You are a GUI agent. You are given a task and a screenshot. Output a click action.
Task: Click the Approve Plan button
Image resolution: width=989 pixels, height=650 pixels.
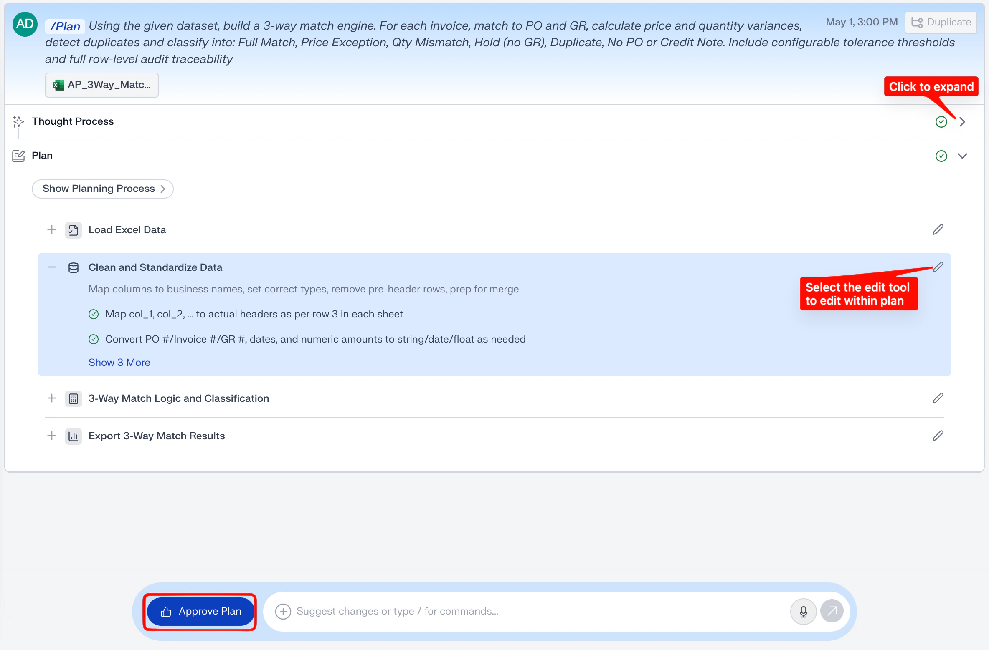[201, 612]
